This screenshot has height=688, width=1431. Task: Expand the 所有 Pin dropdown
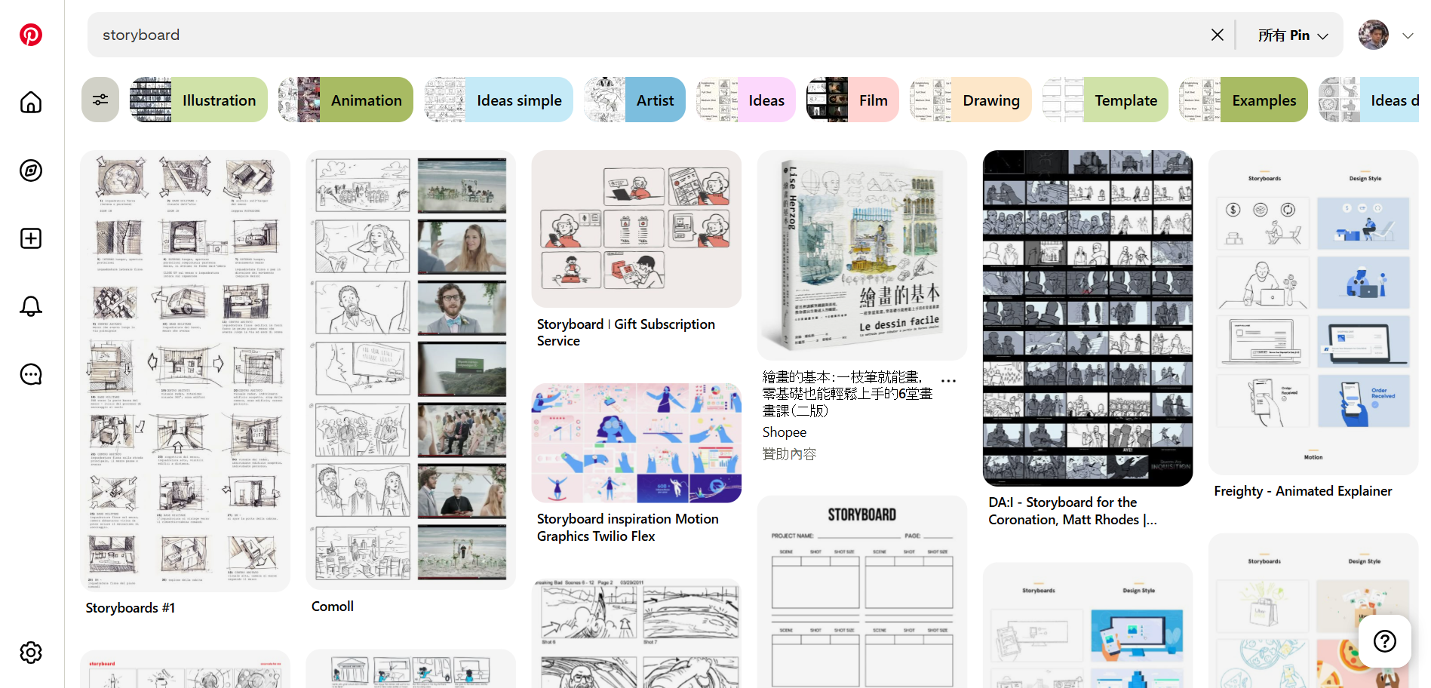click(1292, 35)
